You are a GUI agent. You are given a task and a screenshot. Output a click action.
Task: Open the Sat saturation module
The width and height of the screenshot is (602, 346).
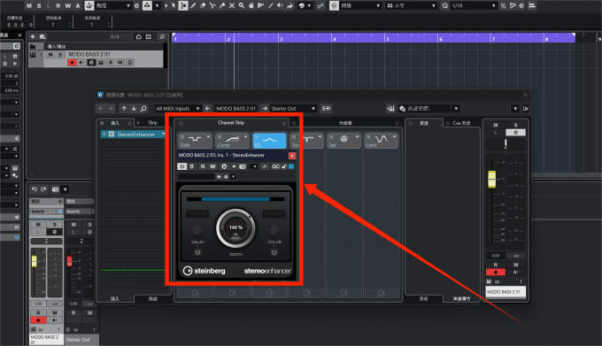point(343,141)
